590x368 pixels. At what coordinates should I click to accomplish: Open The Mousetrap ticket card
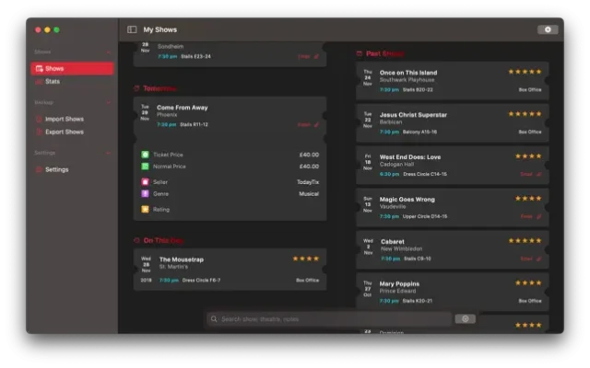point(230,269)
